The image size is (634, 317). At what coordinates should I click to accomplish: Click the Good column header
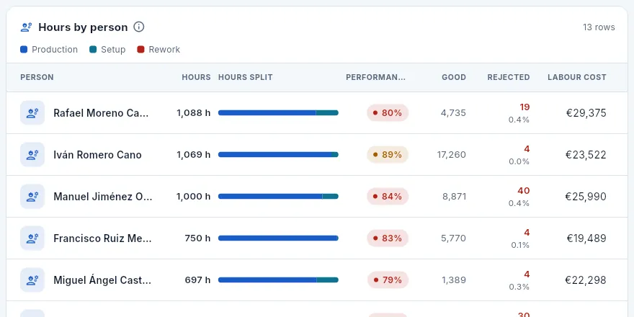pyautogui.click(x=454, y=77)
